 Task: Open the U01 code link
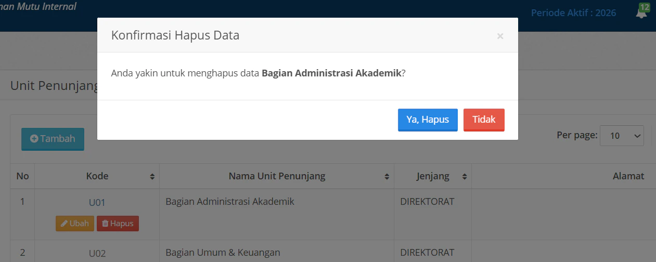pos(97,203)
